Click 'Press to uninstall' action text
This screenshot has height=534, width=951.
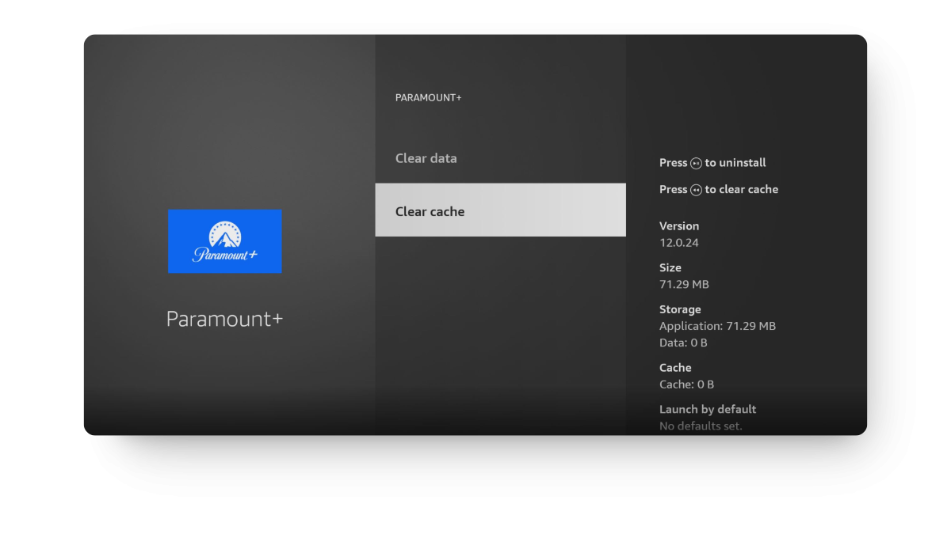[712, 163]
